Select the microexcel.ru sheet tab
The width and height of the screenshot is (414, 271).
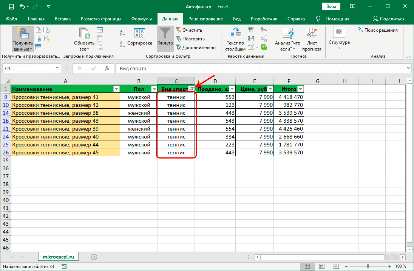coord(58,256)
